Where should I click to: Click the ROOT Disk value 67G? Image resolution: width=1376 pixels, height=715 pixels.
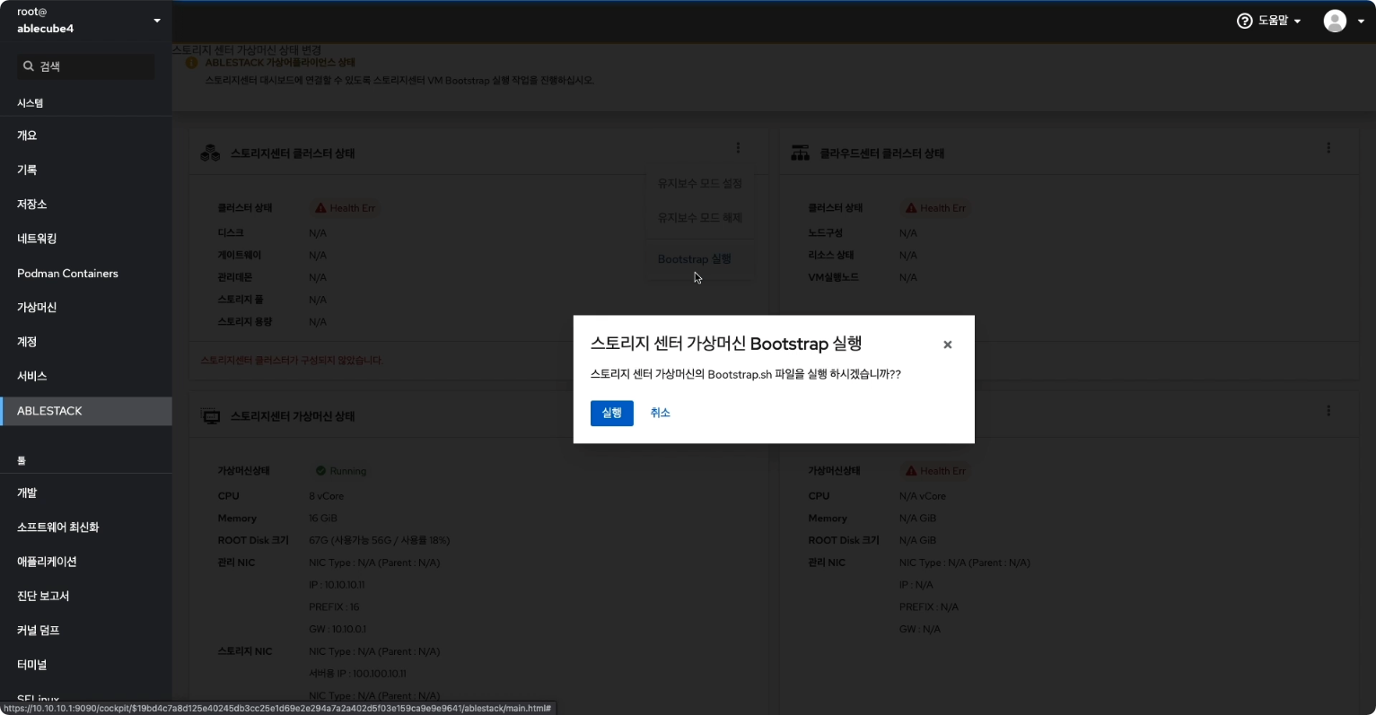point(380,541)
